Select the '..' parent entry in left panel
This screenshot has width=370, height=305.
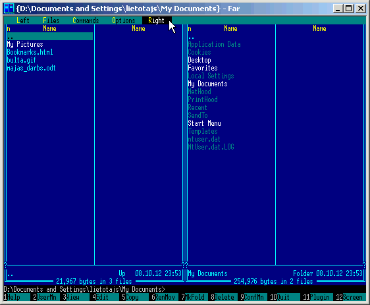click(x=50, y=36)
